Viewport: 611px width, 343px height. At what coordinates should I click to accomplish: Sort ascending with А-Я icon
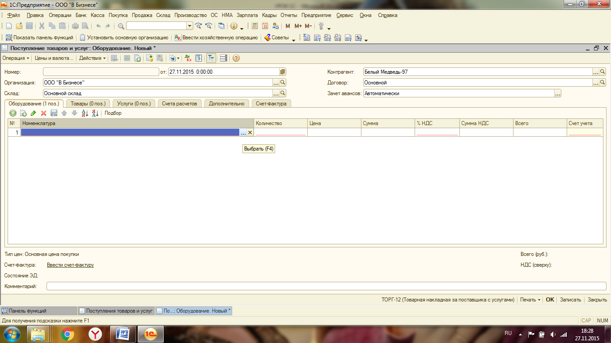[x=85, y=113]
